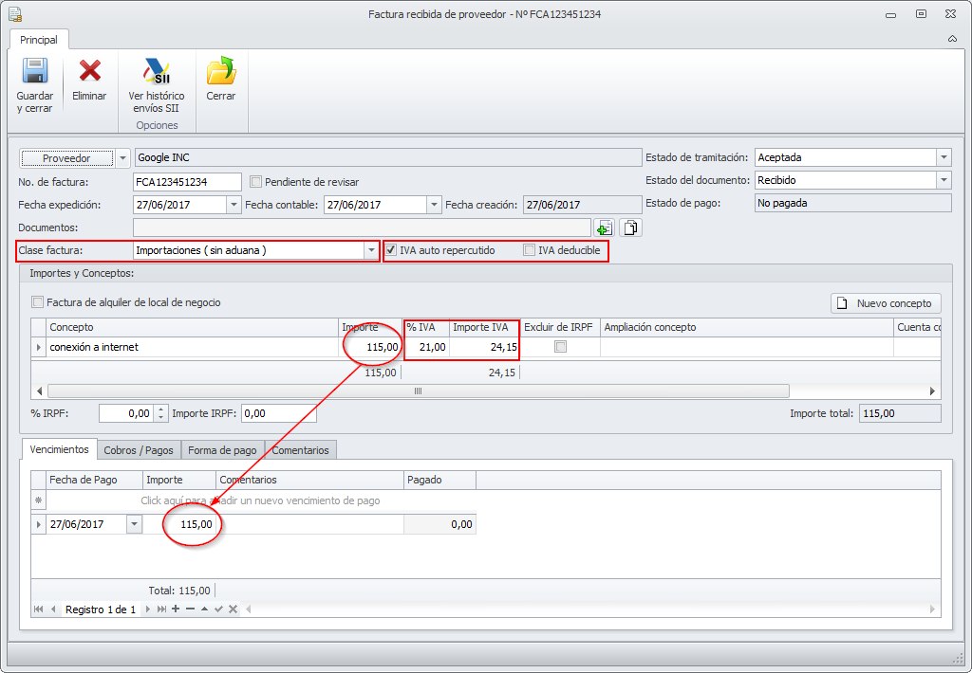Click the Proveedor button
972x673 pixels.
pos(66,158)
